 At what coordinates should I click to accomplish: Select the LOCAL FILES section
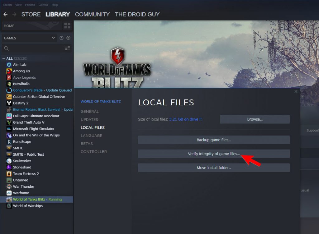pyautogui.click(x=93, y=128)
